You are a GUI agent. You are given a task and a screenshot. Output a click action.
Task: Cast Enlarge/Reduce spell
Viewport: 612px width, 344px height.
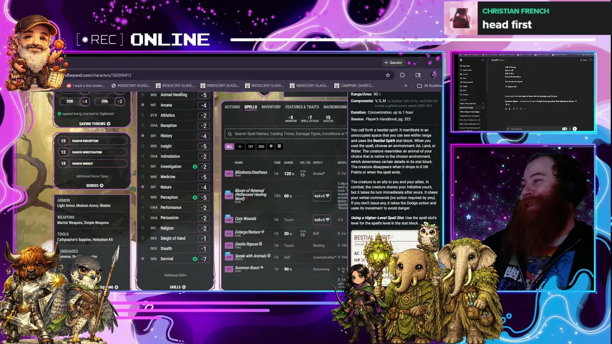tap(229, 234)
